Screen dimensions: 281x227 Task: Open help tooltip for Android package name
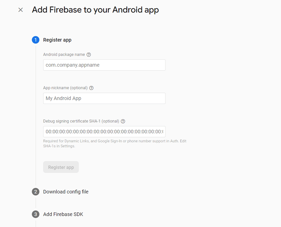tap(89, 55)
